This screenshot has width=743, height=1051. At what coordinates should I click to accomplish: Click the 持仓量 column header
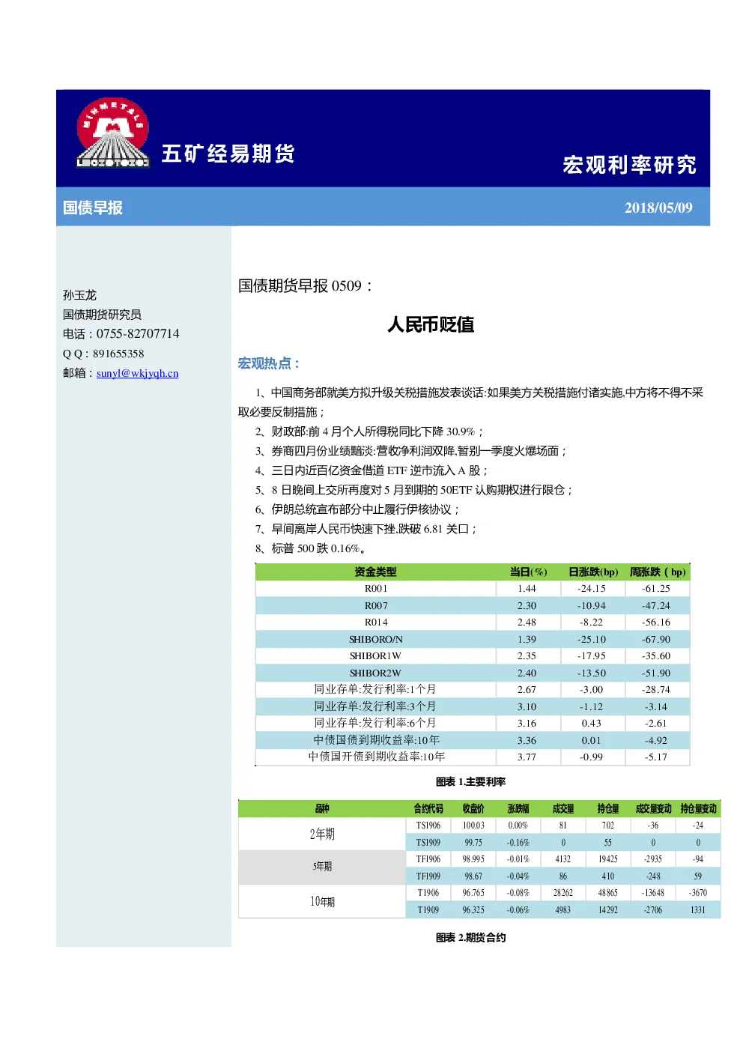tap(608, 808)
